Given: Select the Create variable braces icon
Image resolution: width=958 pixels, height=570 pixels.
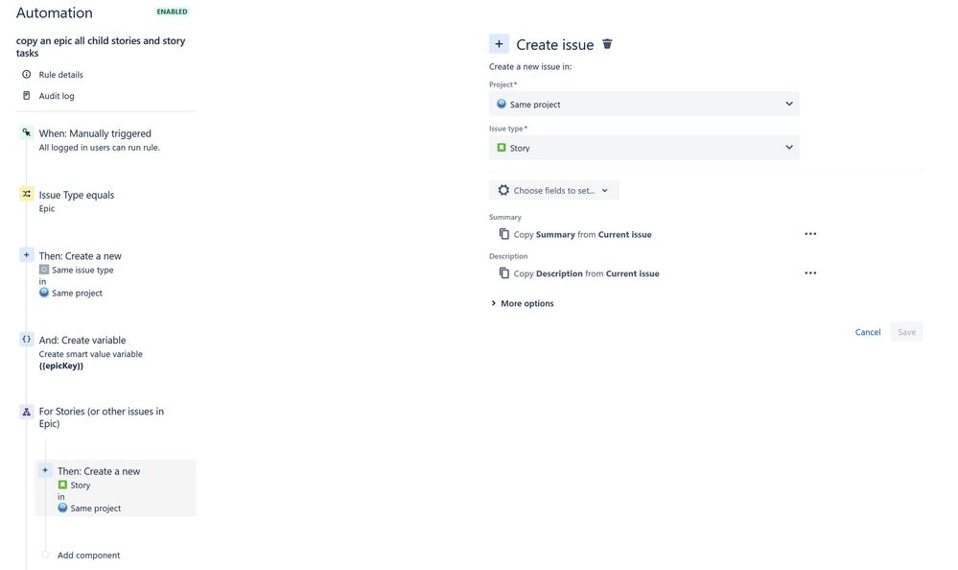Looking at the screenshot, I should (x=25, y=339).
